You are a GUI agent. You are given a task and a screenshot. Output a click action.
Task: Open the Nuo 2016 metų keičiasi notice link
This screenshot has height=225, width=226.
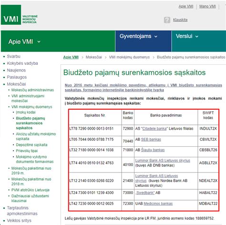[x=143, y=88]
